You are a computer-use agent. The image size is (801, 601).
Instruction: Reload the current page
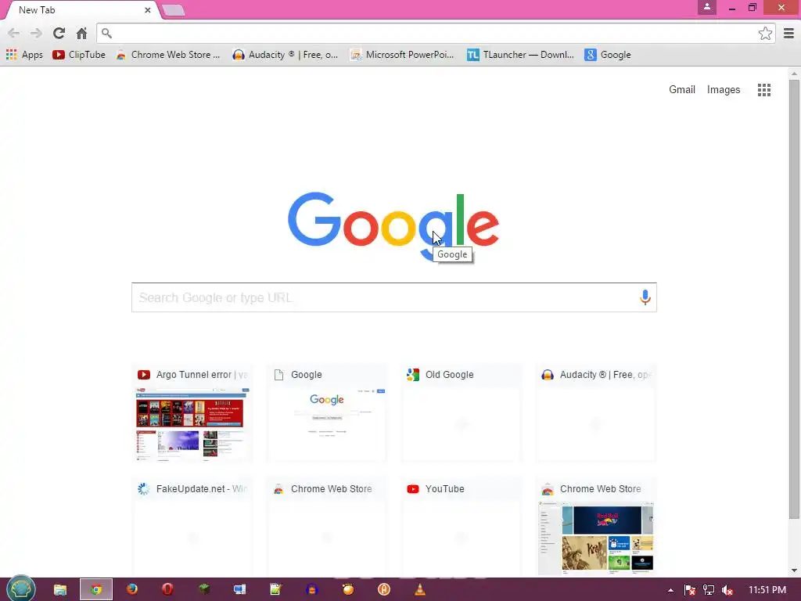(x=59, y=33)
